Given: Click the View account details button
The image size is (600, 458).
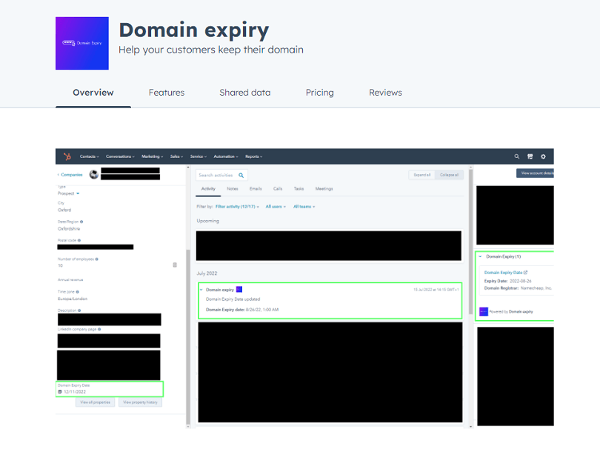Looking at the screenshot, I should click(x=535, y=173).
